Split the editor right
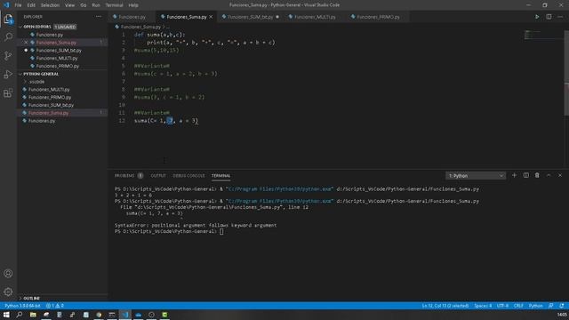 click(x=549, y=17)
